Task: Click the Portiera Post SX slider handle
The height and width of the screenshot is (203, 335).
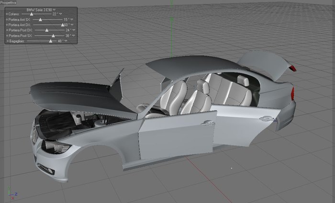Action: [53, 36]
